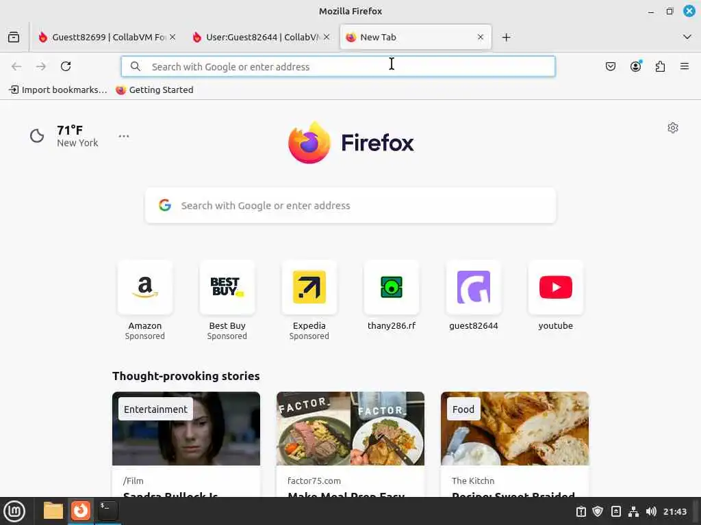
Task: Click Firefox icon in the taskbar
Action: [x=81, y=511]
